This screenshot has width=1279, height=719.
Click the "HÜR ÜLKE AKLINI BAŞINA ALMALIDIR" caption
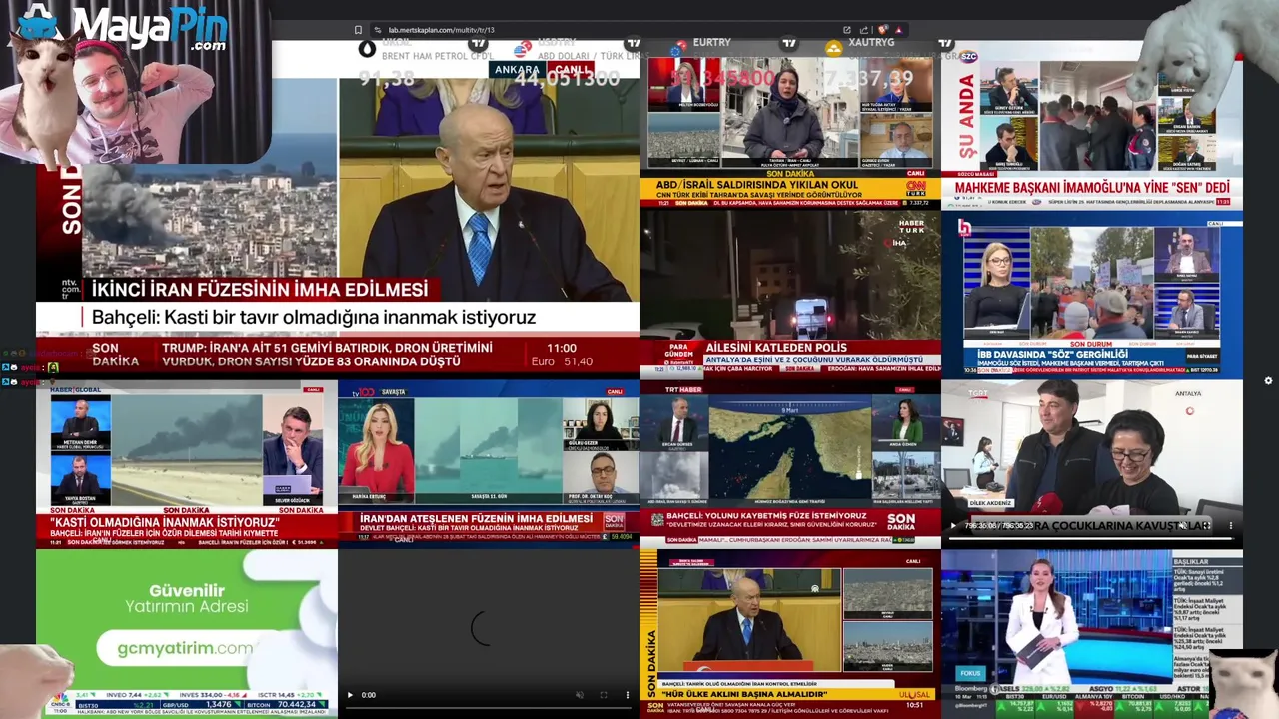pos(745,693)
